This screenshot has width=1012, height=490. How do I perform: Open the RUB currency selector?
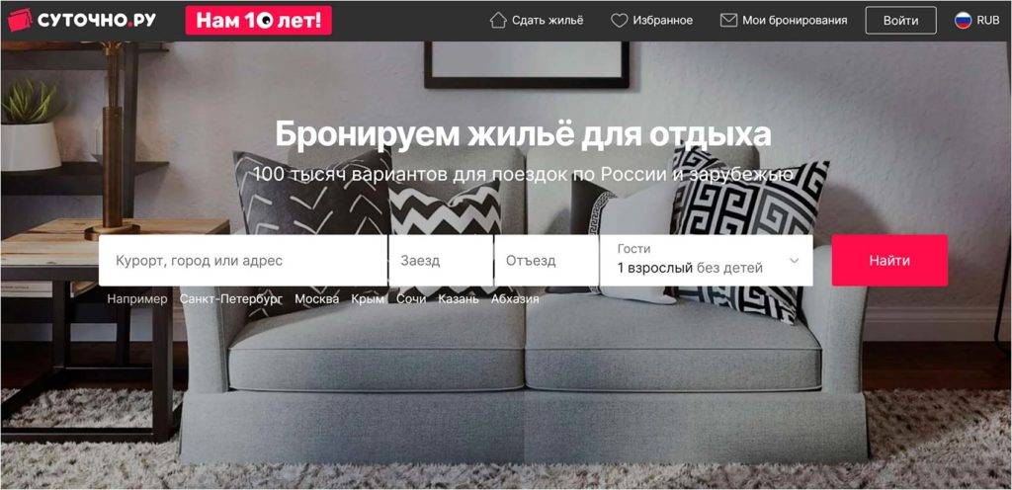(988, 21)
